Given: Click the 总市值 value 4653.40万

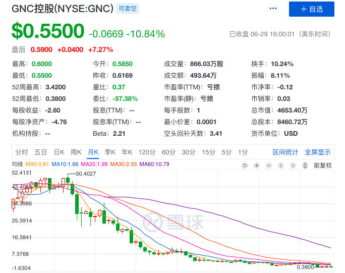Looking at the screenshot, I should click(292, 111).
